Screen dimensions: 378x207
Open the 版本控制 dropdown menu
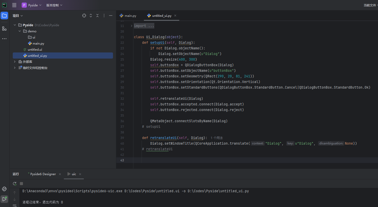point(54,5)
